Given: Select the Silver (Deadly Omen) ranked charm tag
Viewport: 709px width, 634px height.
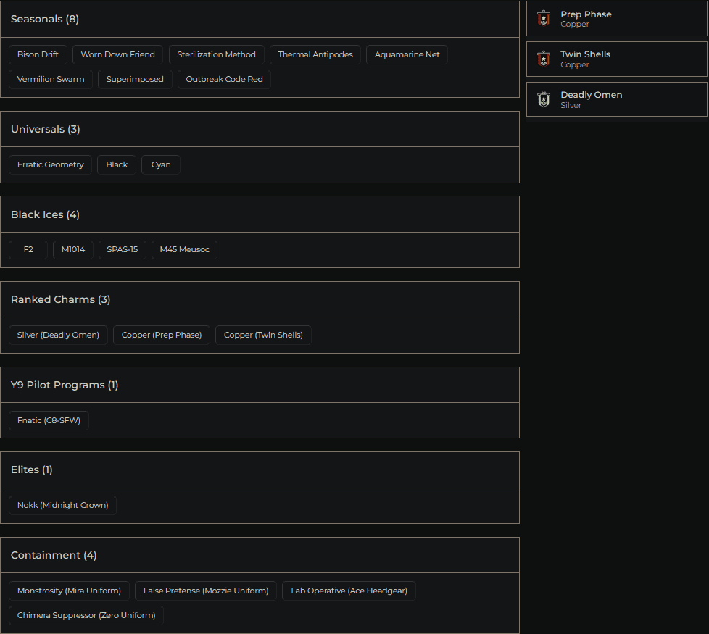Looking at the screenshot, I should [58, 335].
